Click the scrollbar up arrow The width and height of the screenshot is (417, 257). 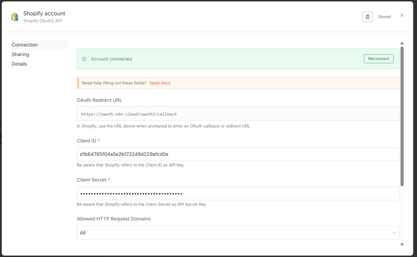tap(402, 43)
